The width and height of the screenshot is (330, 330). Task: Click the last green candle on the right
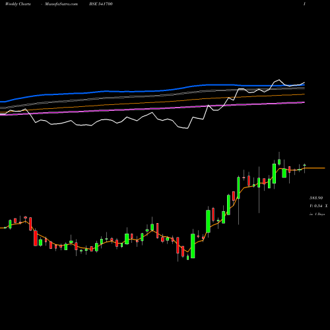pyautogui.click(x=304, y=165)
